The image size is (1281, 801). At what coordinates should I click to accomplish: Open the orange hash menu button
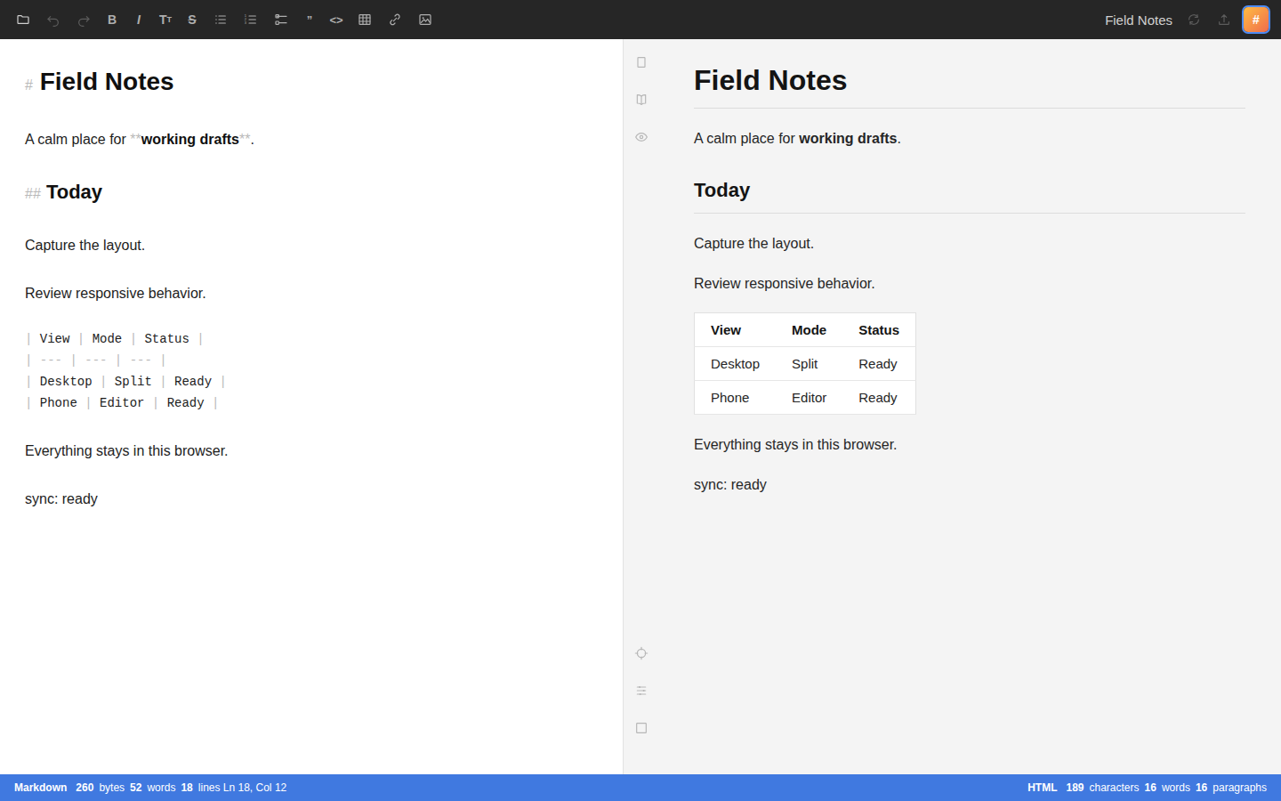1256,20
